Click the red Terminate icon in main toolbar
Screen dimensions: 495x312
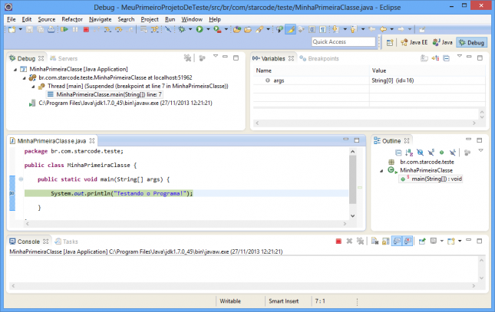coord(86,29)
